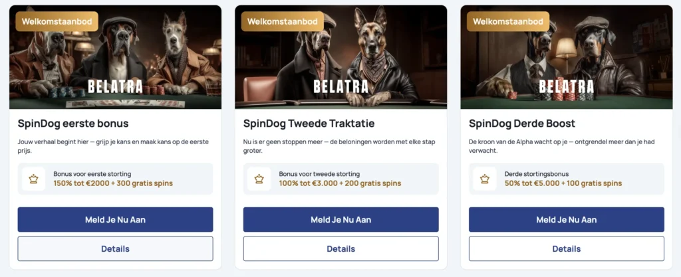The image size is (681, 277).
Task: Click crown icon in second deposit bonus
Action: click(x=259, y=179)
